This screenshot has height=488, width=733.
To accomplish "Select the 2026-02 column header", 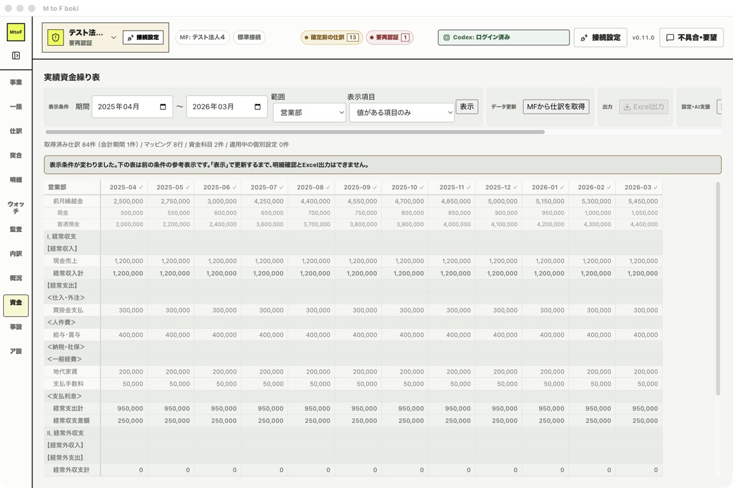I will [x=592, y=187].
